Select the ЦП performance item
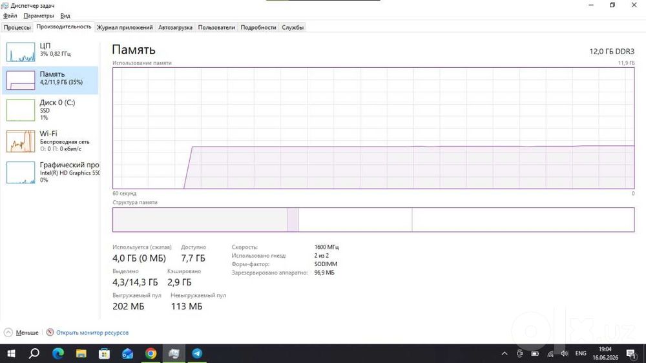646x363 pixels. click(50, 52)
